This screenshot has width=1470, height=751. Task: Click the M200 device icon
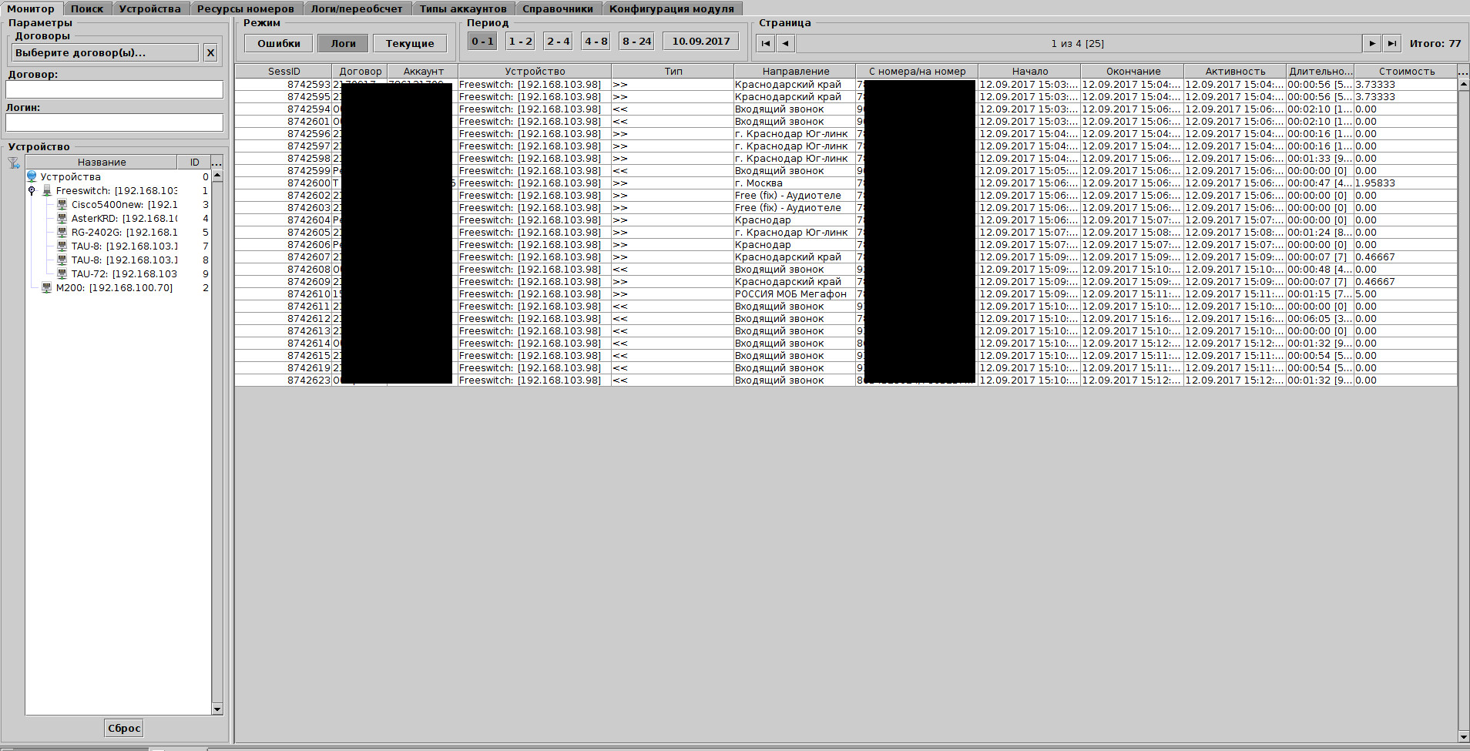pyautogui.click(x=47, y=288)
